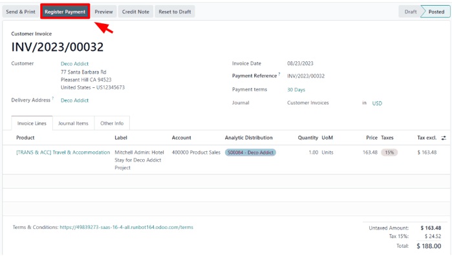This screenshot has width=452, height=256.
Task: Switch to Journal Items tab
Action: click(73, 123)
